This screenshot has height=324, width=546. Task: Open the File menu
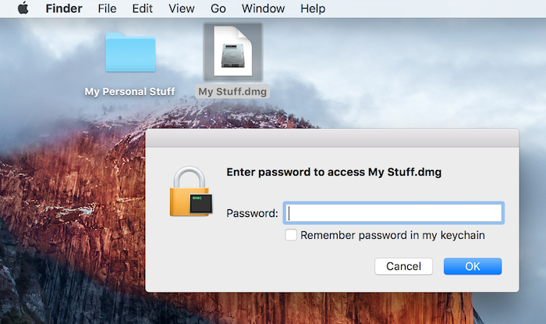[107, 9]
